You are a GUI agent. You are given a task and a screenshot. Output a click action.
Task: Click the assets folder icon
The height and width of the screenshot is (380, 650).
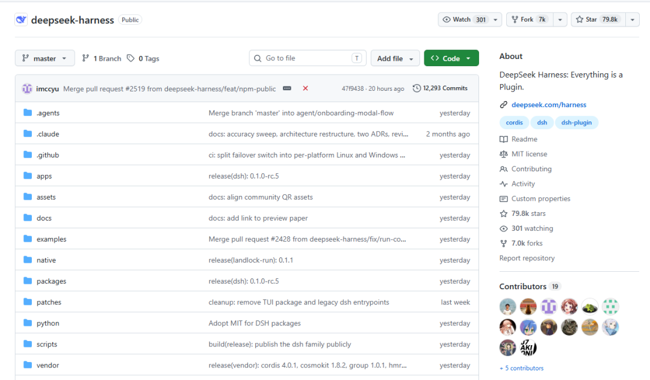(28, 197)
